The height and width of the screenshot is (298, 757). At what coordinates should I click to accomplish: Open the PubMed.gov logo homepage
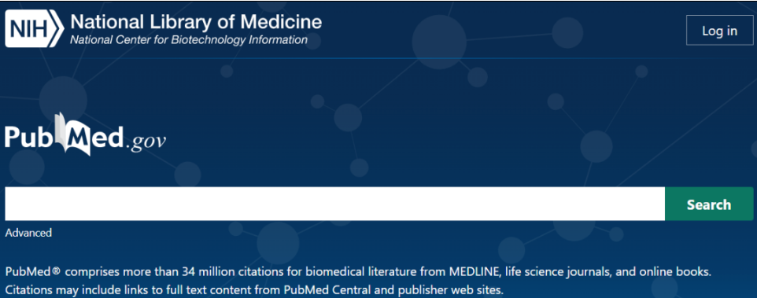[86, 135]
